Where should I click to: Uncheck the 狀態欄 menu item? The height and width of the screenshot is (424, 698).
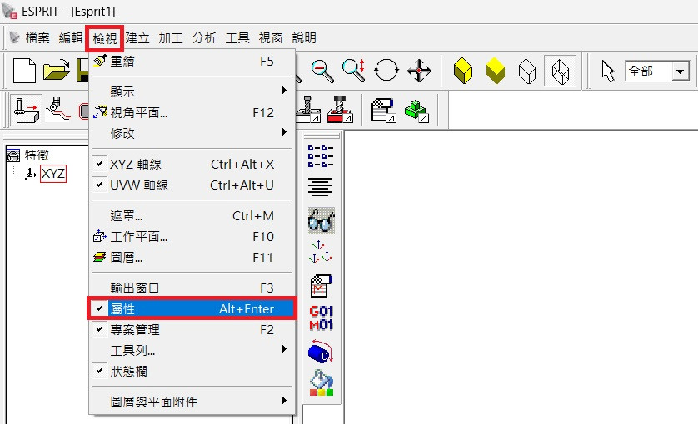click(x=129, y=371)
